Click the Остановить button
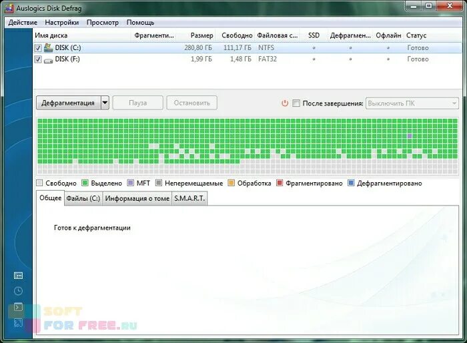This screenshot has width=467, height=343. tap(192, 103)
